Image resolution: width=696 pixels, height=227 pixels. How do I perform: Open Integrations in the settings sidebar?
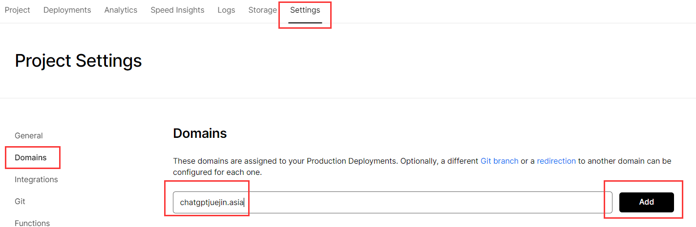click(x=36, y=179)
